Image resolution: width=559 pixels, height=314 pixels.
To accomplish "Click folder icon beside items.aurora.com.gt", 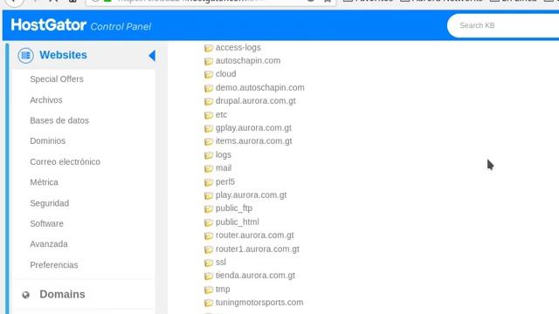I will (209, 141).
